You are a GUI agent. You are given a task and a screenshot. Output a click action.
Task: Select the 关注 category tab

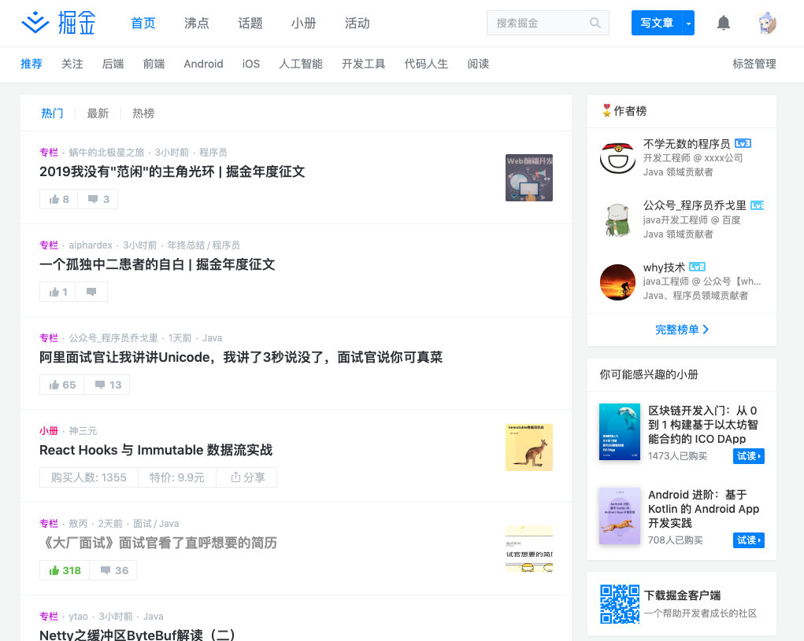point(72,64)
